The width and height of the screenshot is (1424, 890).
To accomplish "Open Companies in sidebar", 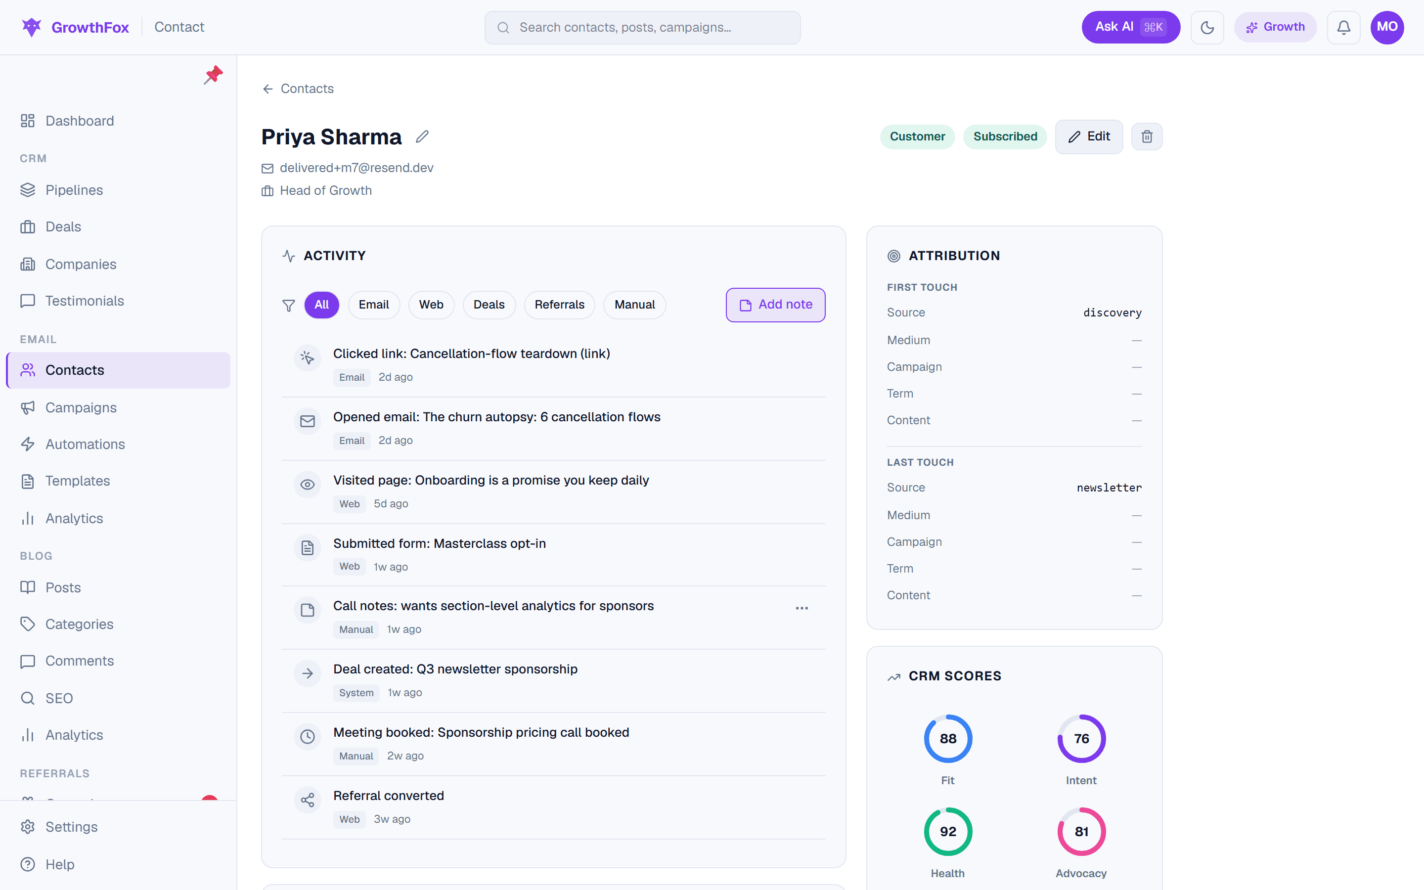I will (x=118, y=265).
